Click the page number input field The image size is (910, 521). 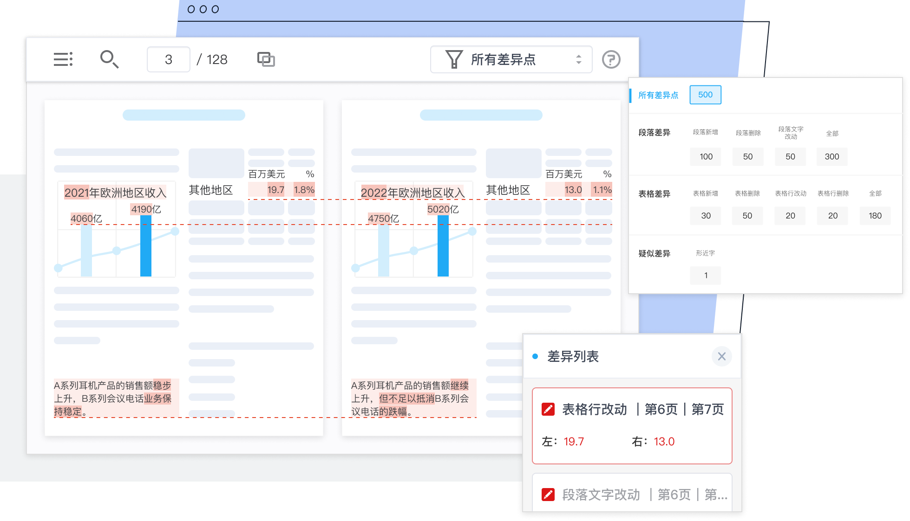click(168, 59)
